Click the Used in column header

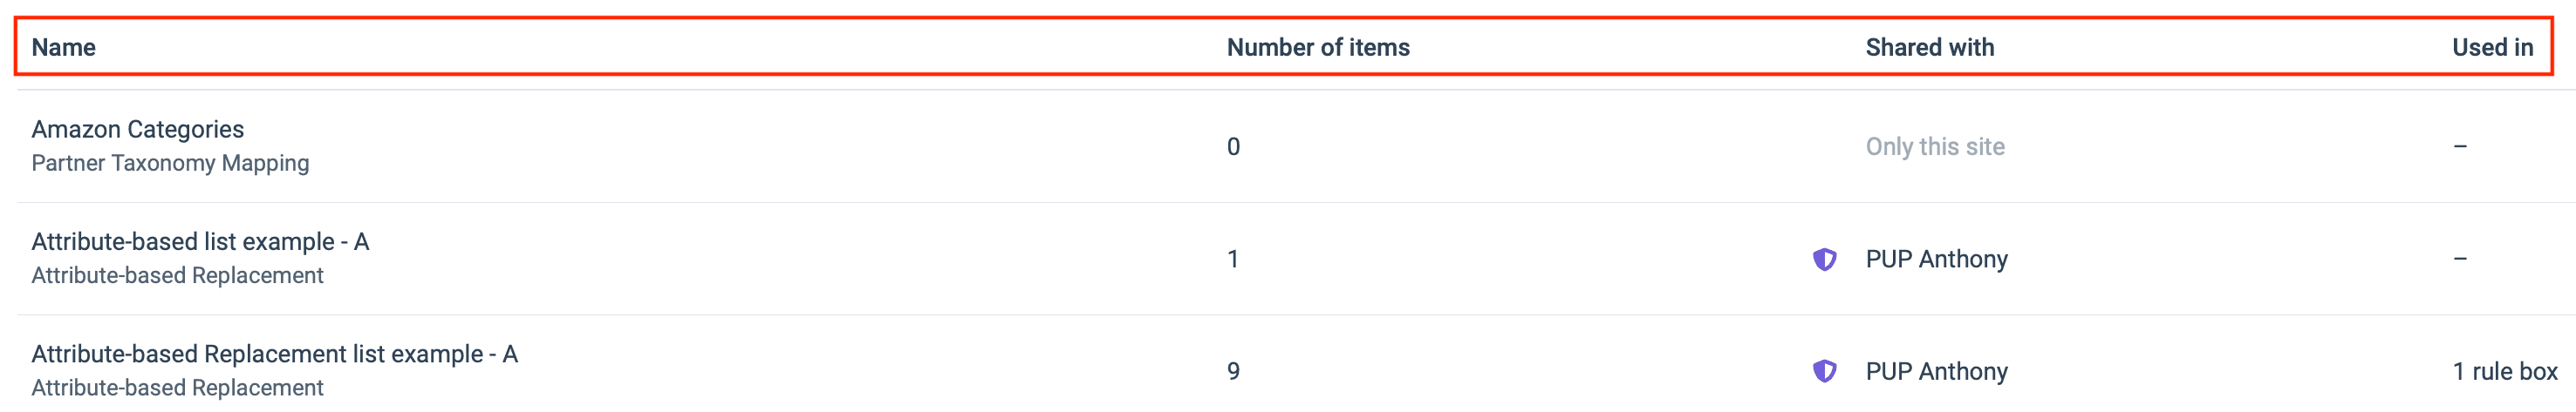tap(2491, 47)
